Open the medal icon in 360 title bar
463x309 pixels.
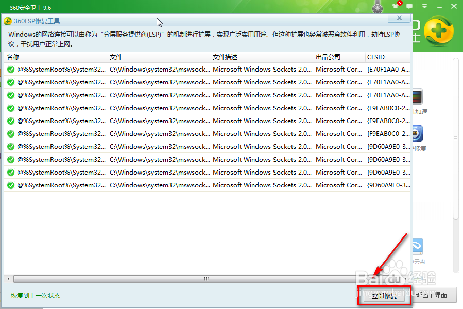coord(378,8)
